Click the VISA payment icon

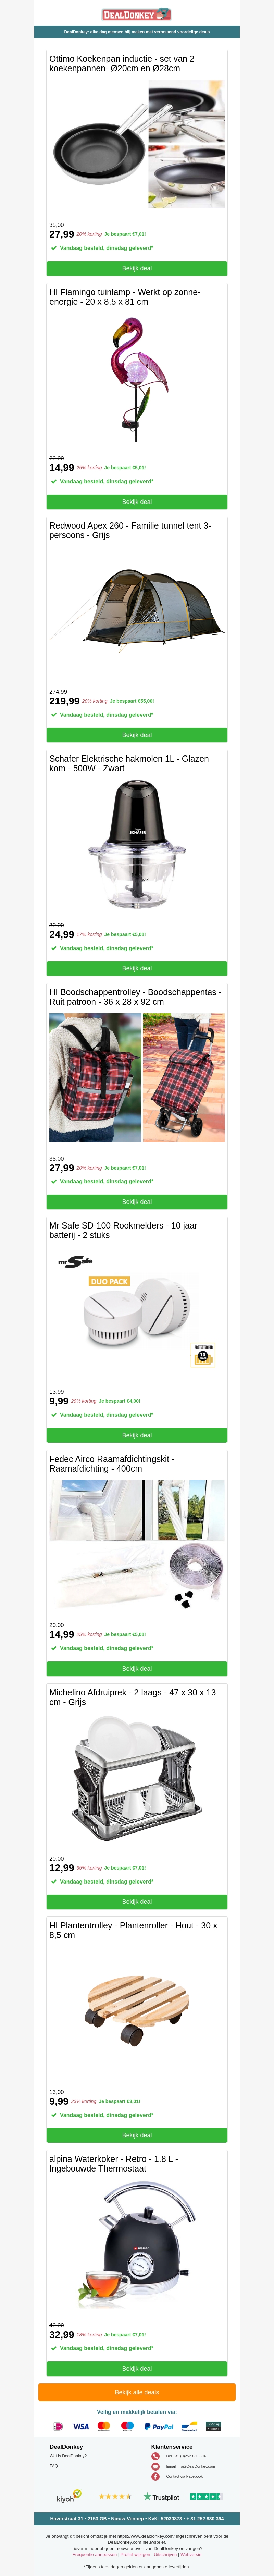click(x=81, y=2427)
